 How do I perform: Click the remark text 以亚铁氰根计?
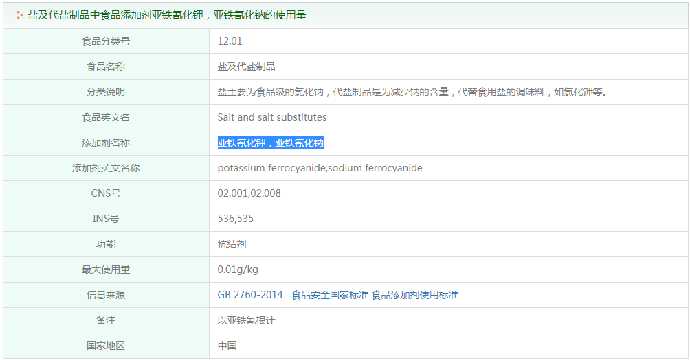coord(246,320)
